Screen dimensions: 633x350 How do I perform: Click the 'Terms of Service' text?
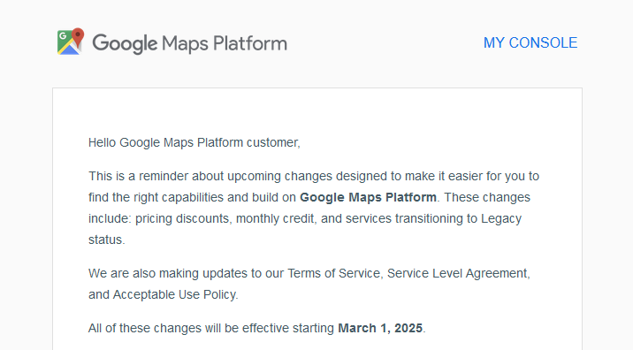coord(334,273)
